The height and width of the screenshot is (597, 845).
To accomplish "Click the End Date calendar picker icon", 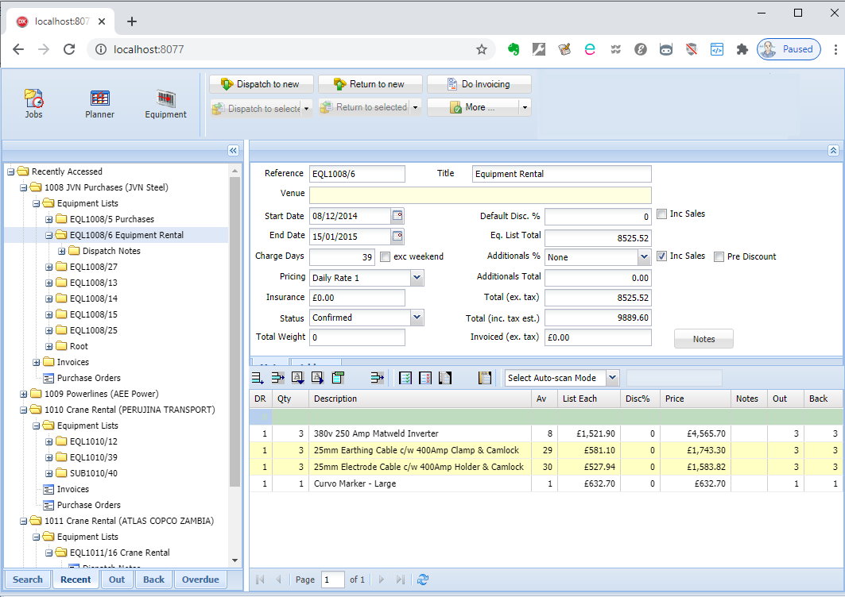I will click(397, 237).
